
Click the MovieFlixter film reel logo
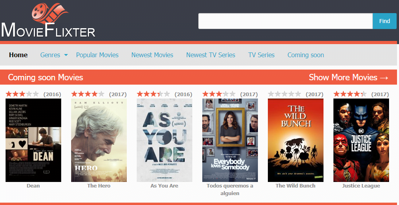pos(48,20)
